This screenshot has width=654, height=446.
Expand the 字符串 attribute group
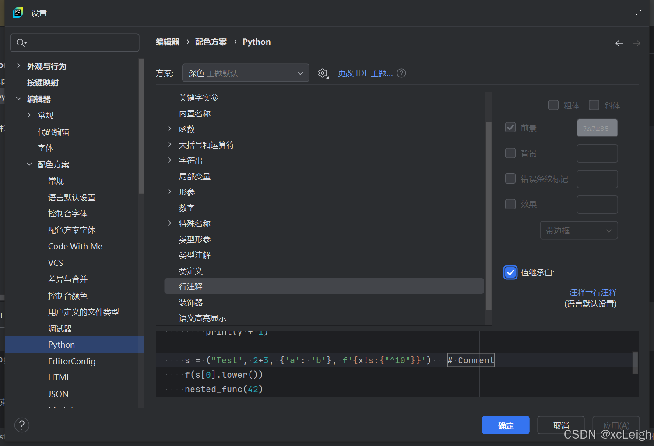pyautogui.click(x=169, y=160)
